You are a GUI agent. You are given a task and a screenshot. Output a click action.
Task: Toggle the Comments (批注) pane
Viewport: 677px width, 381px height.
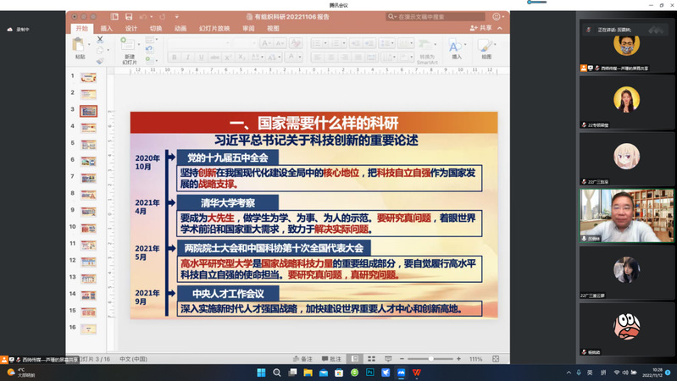[331, 359]
